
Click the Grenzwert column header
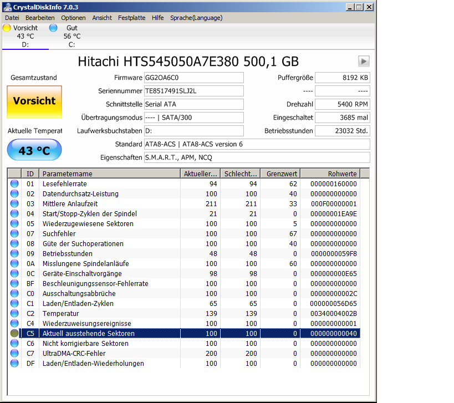click(280, 174)
